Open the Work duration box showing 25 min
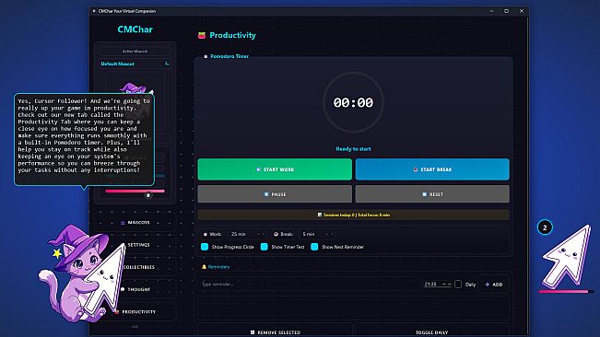Screen dimensions: 600x337 [x=247, y=234]
